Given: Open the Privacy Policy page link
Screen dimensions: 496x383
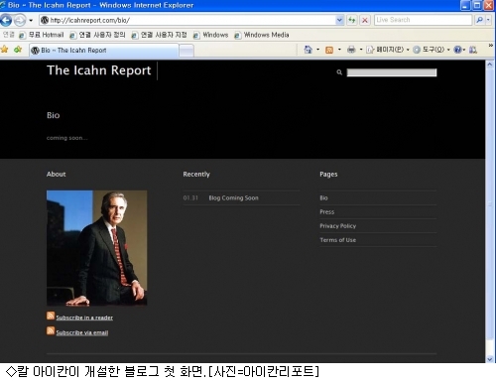Looking at the screenshot, I should click(x=337, y=226).
